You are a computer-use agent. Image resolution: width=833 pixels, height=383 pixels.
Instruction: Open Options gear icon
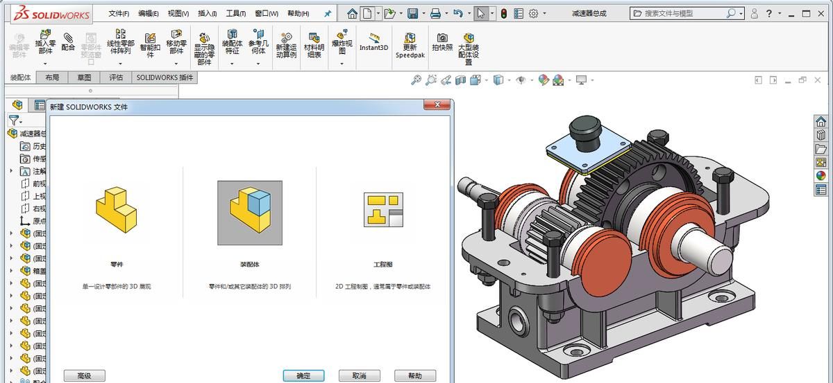point(533,13)
